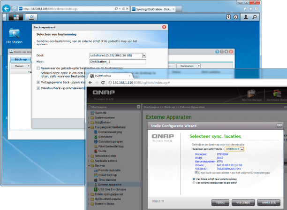The height and width of the screenshot is (210, 287).
Task: Click ANNULEER button in QNAP wizard
Action: click(x=269, y=202)
